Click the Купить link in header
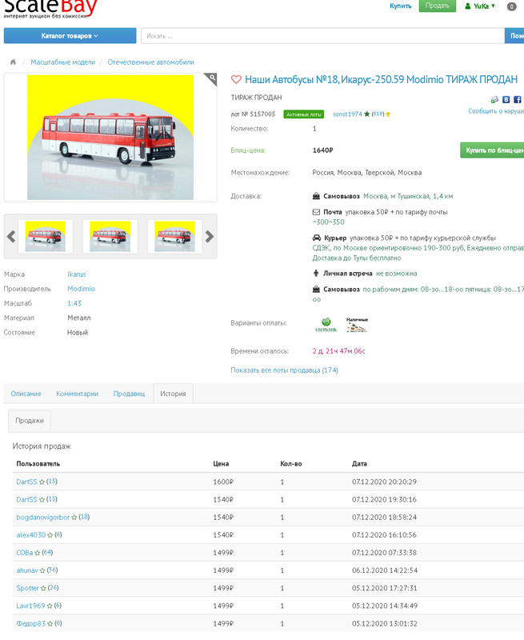This screenshot has height=640, width=524. (400, 6)
